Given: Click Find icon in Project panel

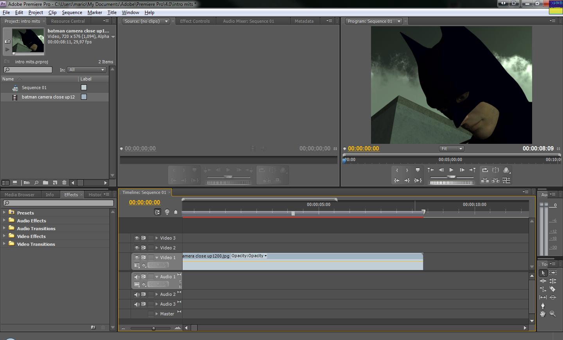Looking at the screenshot, I should pyautogui.click(x=36, y=183).
